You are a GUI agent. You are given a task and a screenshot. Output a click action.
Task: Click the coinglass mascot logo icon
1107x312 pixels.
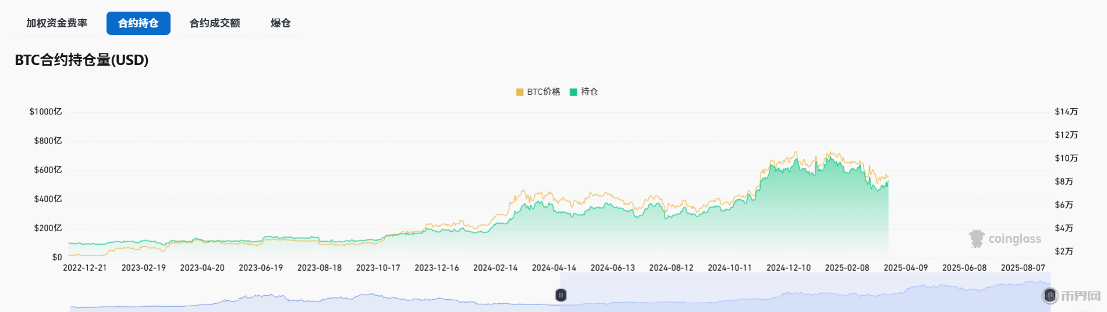click(977, 238)
